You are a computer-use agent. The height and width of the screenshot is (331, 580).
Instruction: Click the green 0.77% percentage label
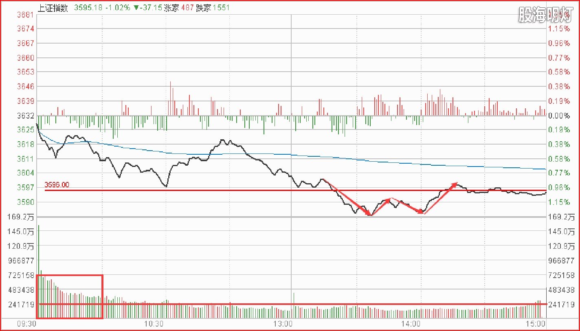[559, 173]
